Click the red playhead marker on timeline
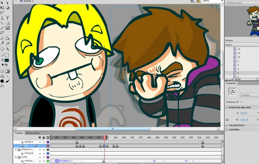This screenshot has width=259, height=164. [x=104, y=138]
